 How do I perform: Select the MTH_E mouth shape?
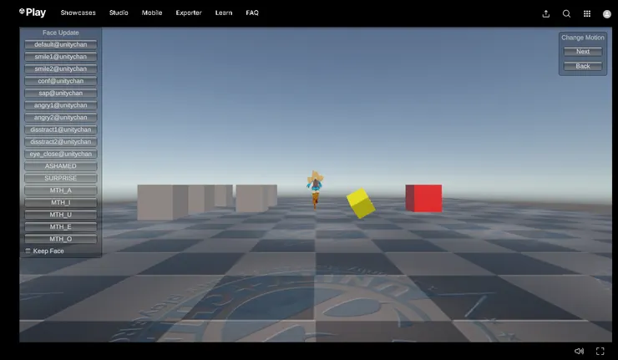coord(61,226)
